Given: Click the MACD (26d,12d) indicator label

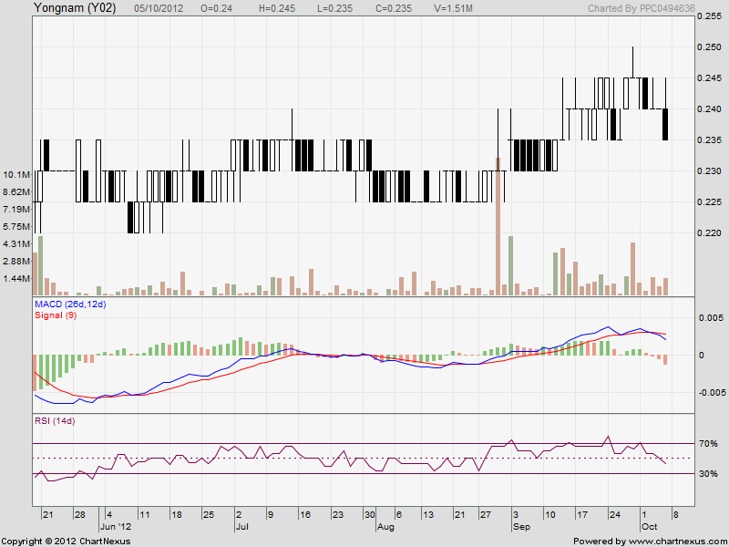Looking at the screenshot, I should 70,304.
